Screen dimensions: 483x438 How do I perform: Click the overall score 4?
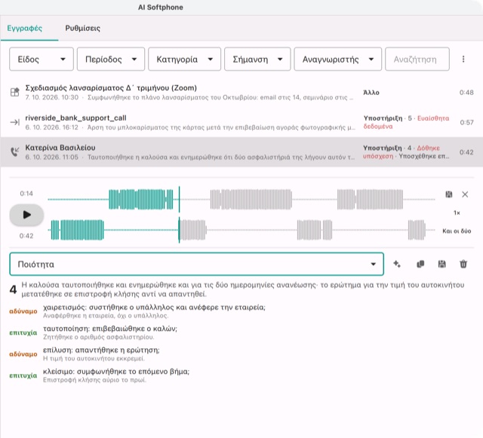tap(13, 289)
